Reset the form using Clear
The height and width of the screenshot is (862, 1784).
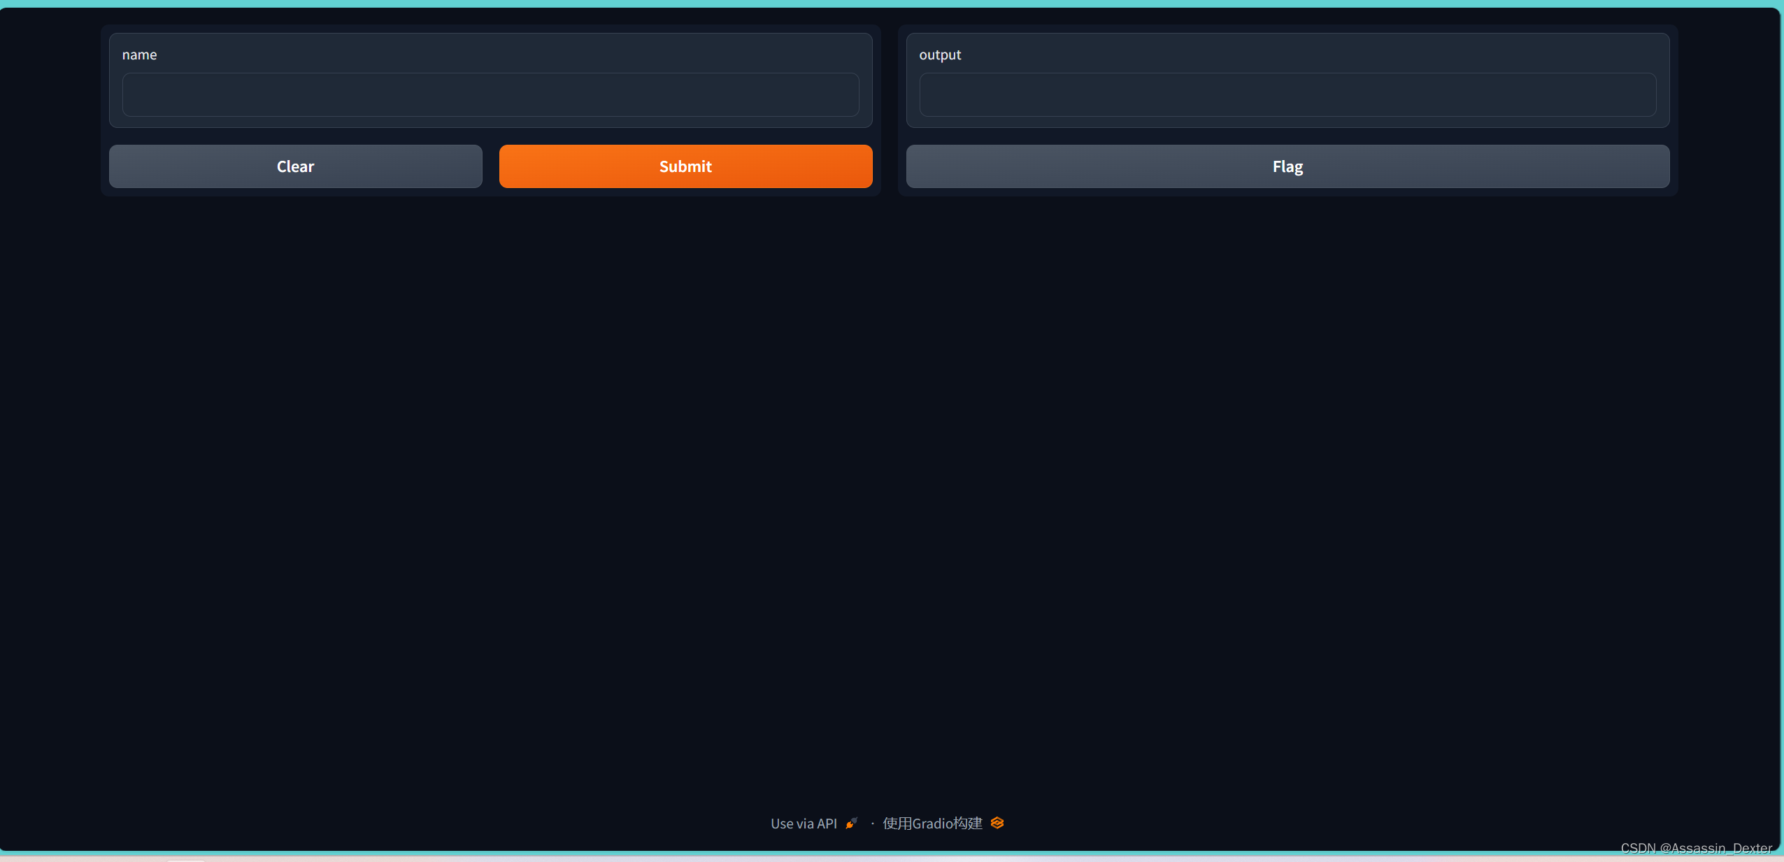tap(295, 166)
